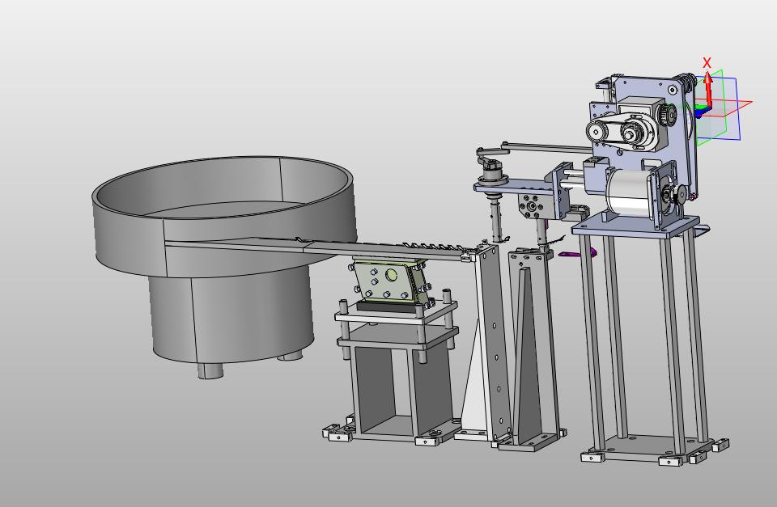Select the large vibratory bowl feeder
The image size is (777, 507).
point(223,218)
